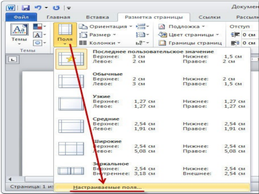259x194 pixels.
Task: Open the Колонки columns dropdown
Action: (100, 43)
